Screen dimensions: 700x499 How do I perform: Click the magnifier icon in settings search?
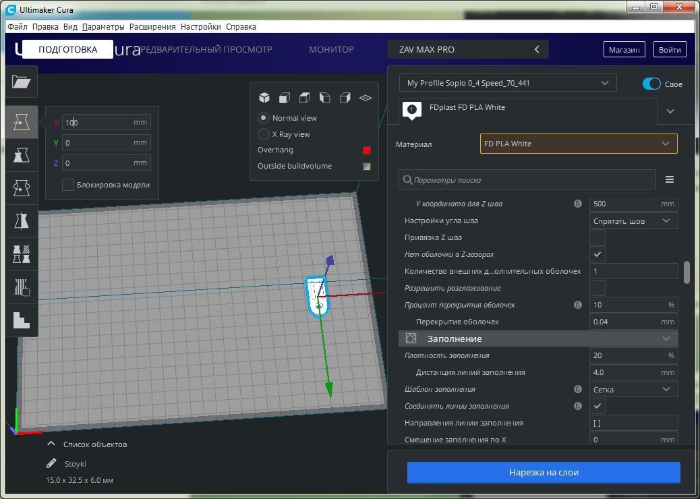pyautogui.click(x=407, y=180)
